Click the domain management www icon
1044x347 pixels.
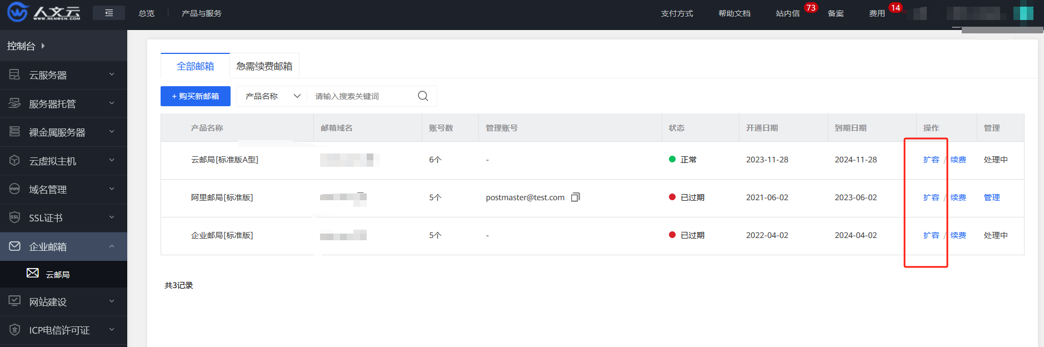click(x=14, y=189)
